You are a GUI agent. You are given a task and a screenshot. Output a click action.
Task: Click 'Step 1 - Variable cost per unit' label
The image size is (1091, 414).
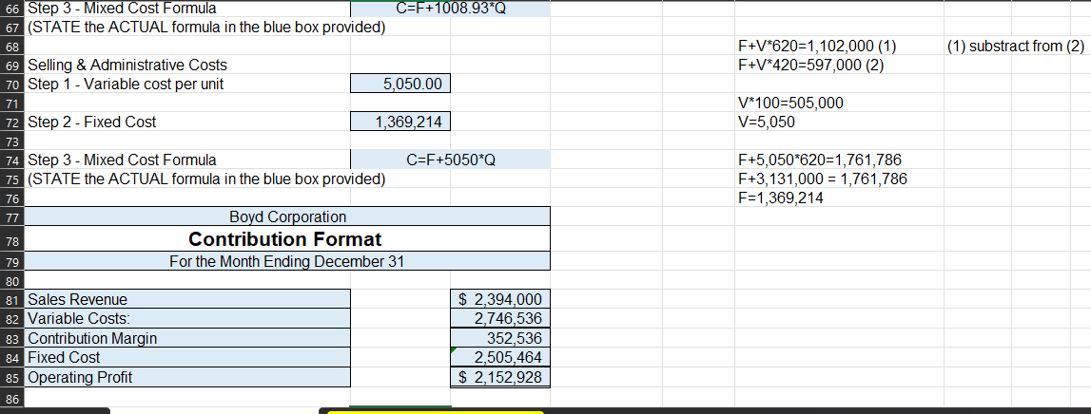coord(126,85)
